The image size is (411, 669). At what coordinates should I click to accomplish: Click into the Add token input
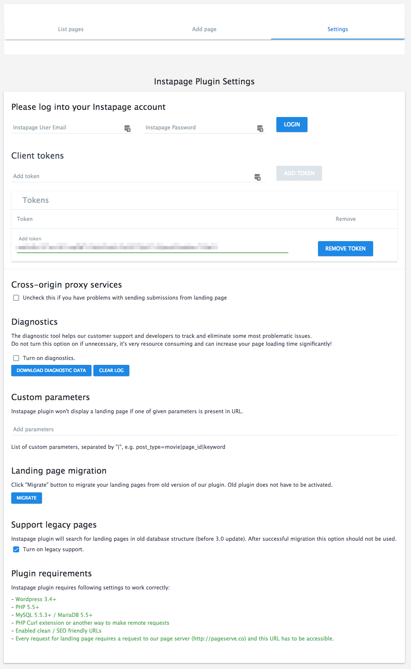tap(131, 176)
